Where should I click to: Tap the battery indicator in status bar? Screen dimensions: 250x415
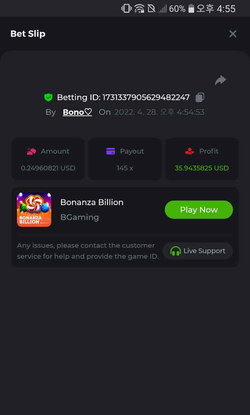tap(191, 9)
